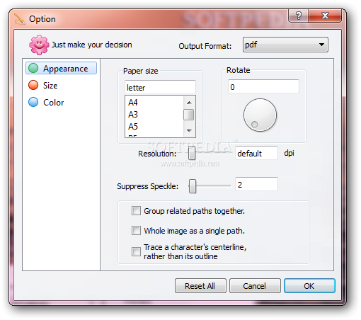361x320 pixels.
Task: Open the Appearance settings tab
Action: pos(61,68)
